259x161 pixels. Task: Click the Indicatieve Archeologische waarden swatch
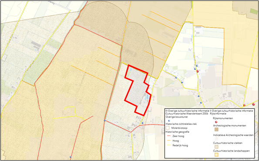pyautogui.click(x=216, y=139)
